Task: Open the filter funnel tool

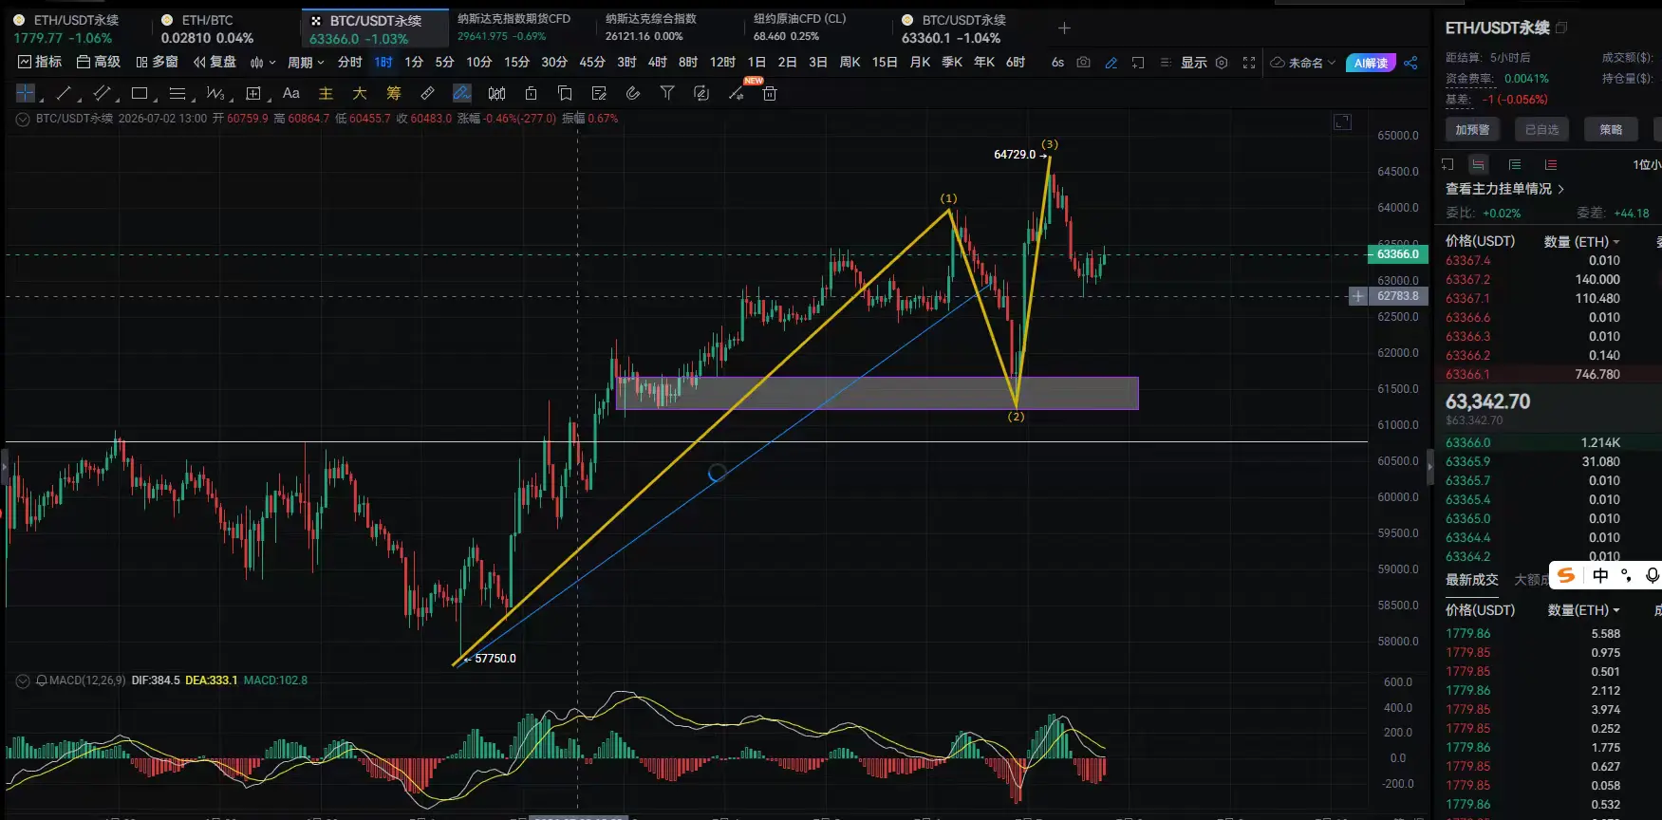Action: (x=667, y=93)
